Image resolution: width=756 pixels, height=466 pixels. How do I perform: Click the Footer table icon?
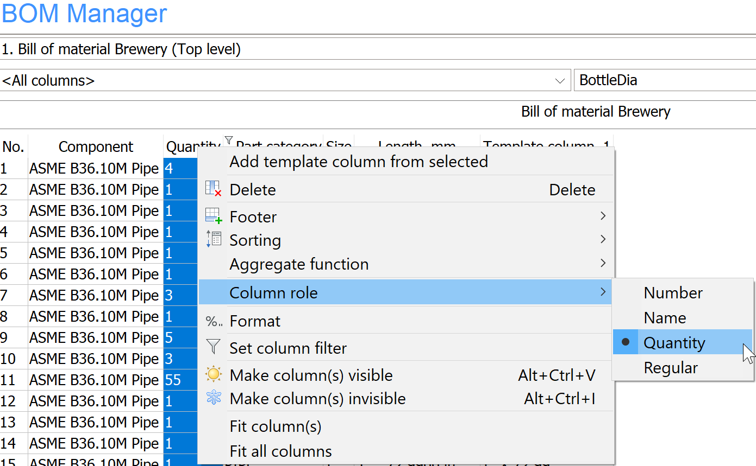213,216
